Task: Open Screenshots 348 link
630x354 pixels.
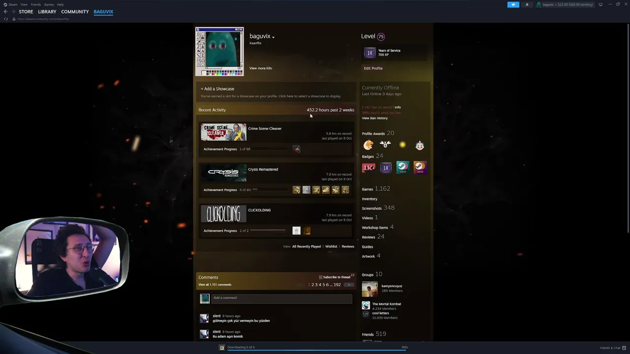Action: pyautogui.click(x=378, y=208)
